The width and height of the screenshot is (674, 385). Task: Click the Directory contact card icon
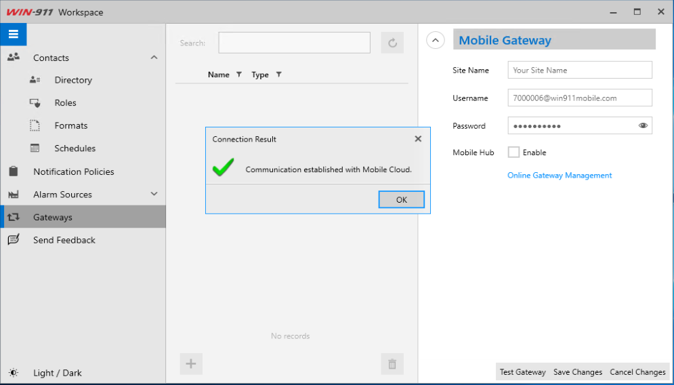(x=35, y=80)
